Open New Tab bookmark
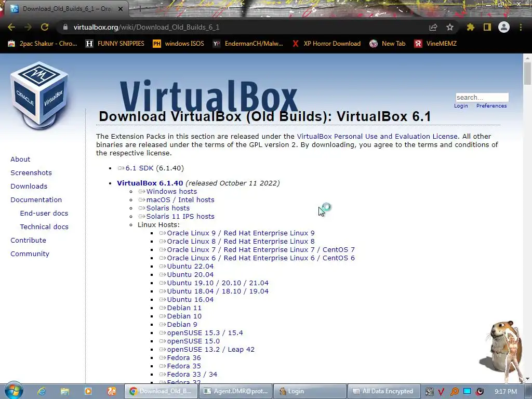Image resolution: width=532 pixels, height=399 pixels. tap(388, 44)
